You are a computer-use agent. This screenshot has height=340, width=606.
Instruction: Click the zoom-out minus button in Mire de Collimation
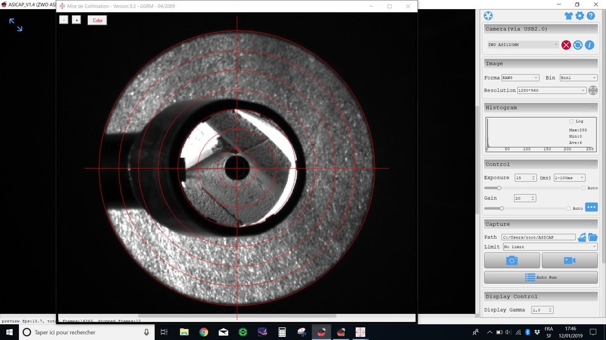pos(64,20)
